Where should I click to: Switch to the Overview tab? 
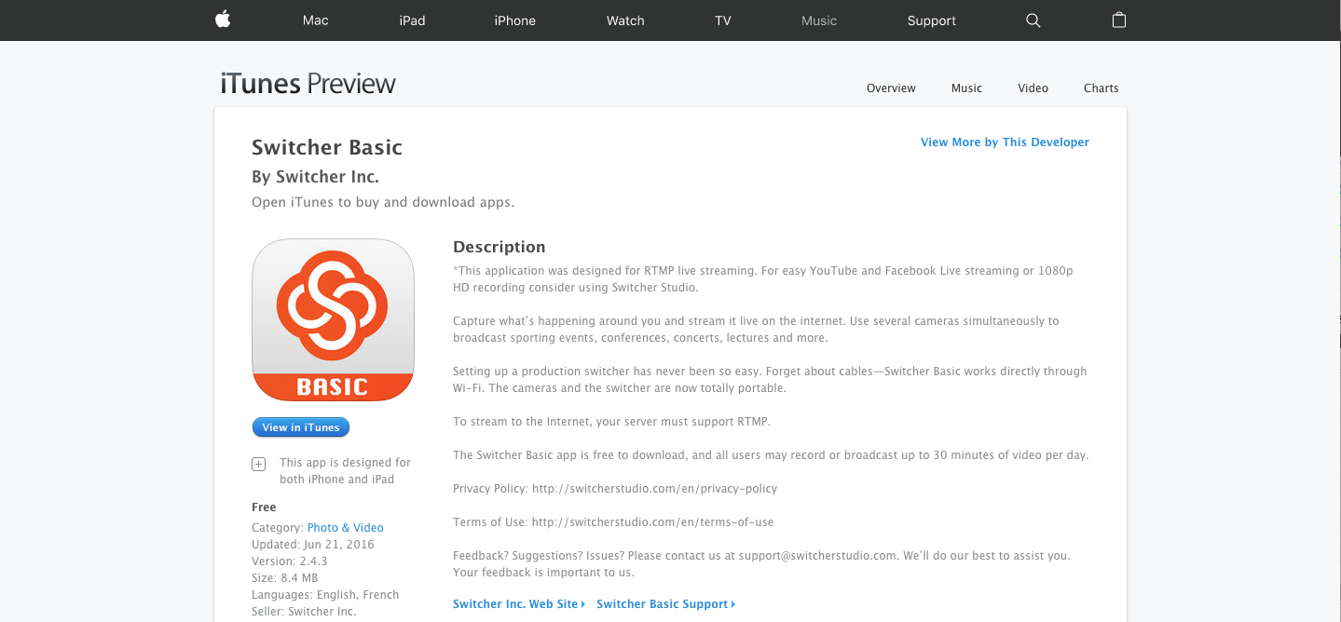pyautogui.click(x=891, y=88)
